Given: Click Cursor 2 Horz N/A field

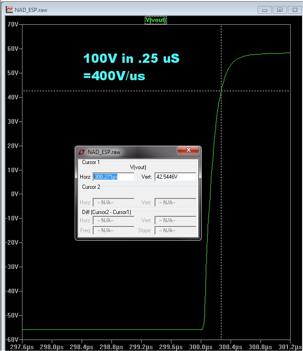Looking at the screenshot, I should pyautogui.click(x=114, y=203).
